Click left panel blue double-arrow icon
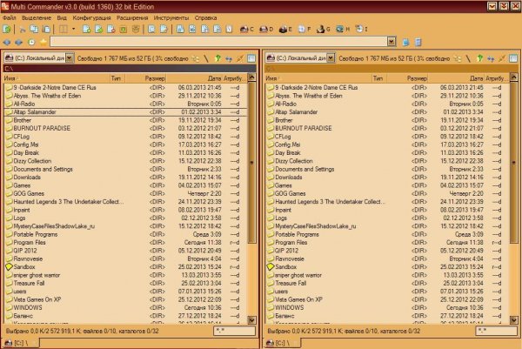Viewport: 522px width, 349px height. tap(229, 58)
